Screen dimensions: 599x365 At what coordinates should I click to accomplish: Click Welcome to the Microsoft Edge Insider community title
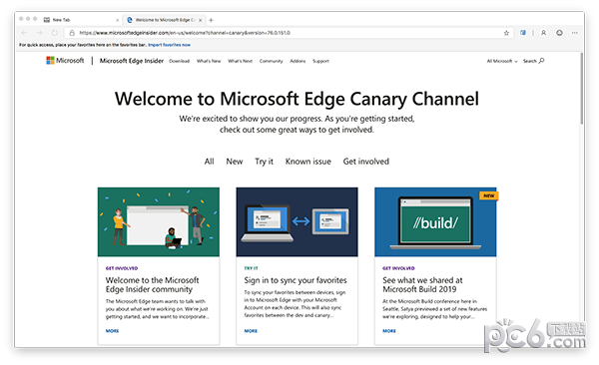(153, 285)
